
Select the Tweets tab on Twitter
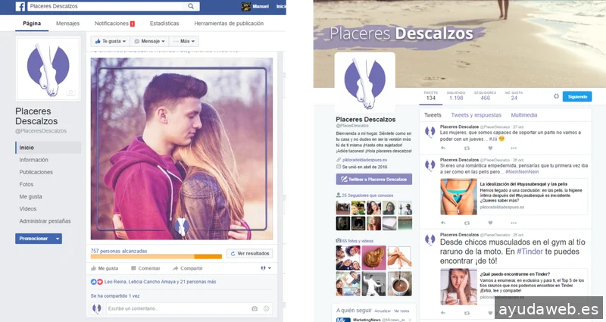click(433, 115)
